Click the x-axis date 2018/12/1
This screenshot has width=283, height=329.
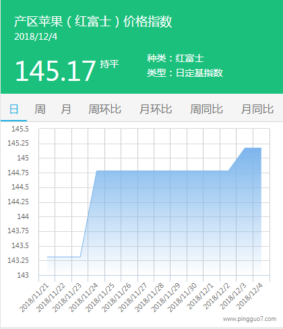click(200, 297)
